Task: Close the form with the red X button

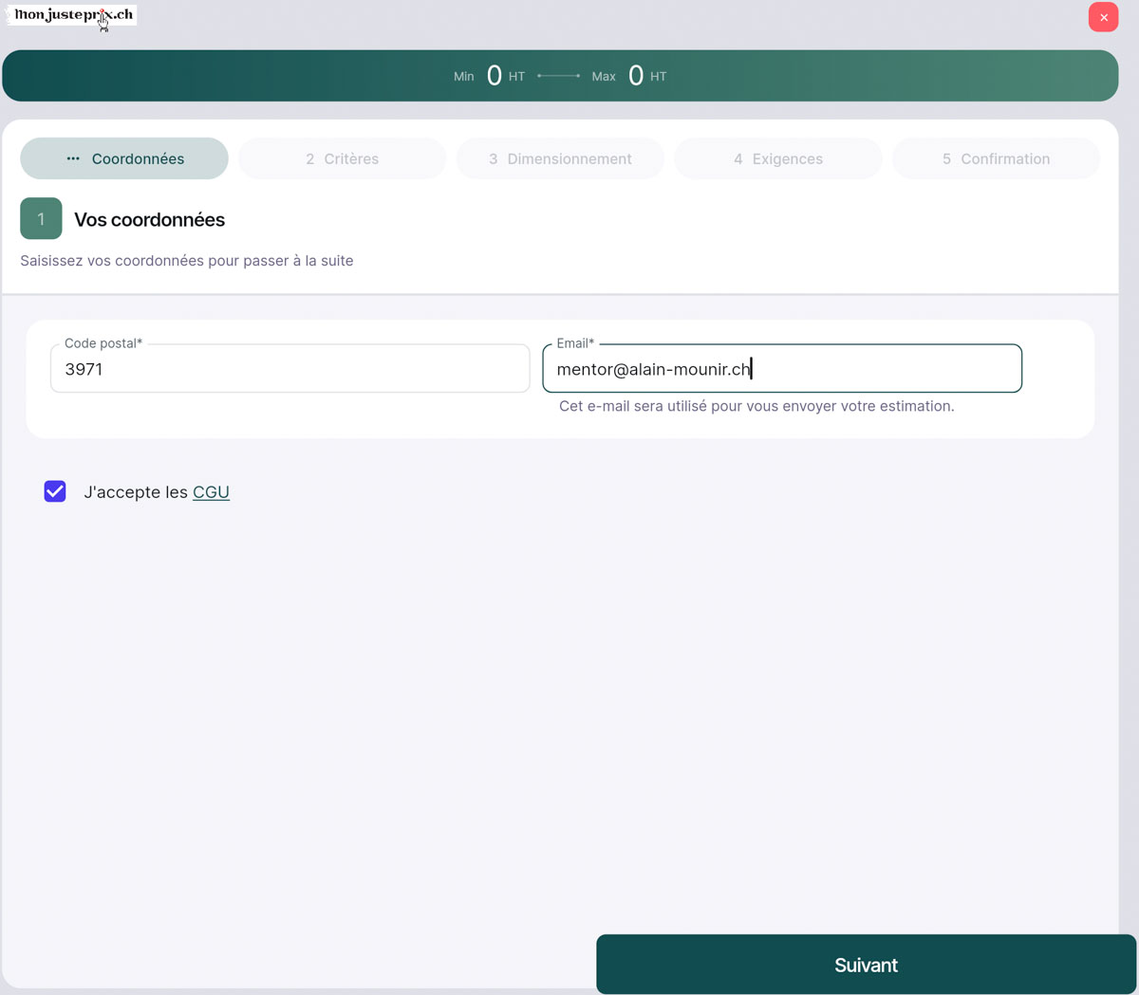Action: pyautogui.click(x=1103, y=17)
